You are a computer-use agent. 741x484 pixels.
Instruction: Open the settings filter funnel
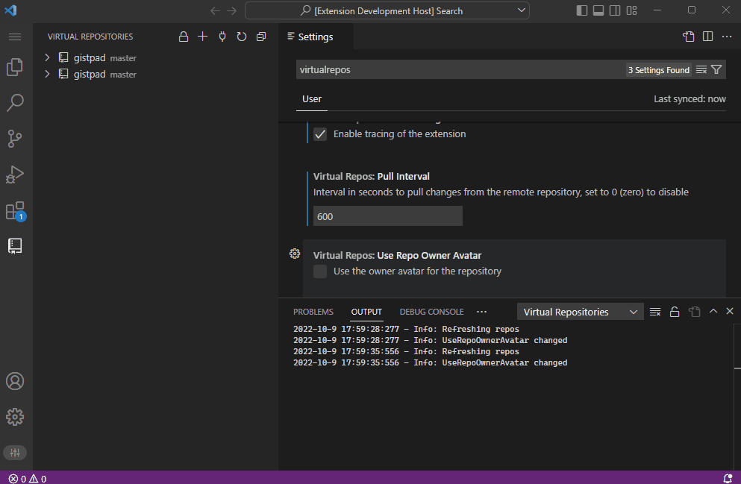[x=716, y=70]
